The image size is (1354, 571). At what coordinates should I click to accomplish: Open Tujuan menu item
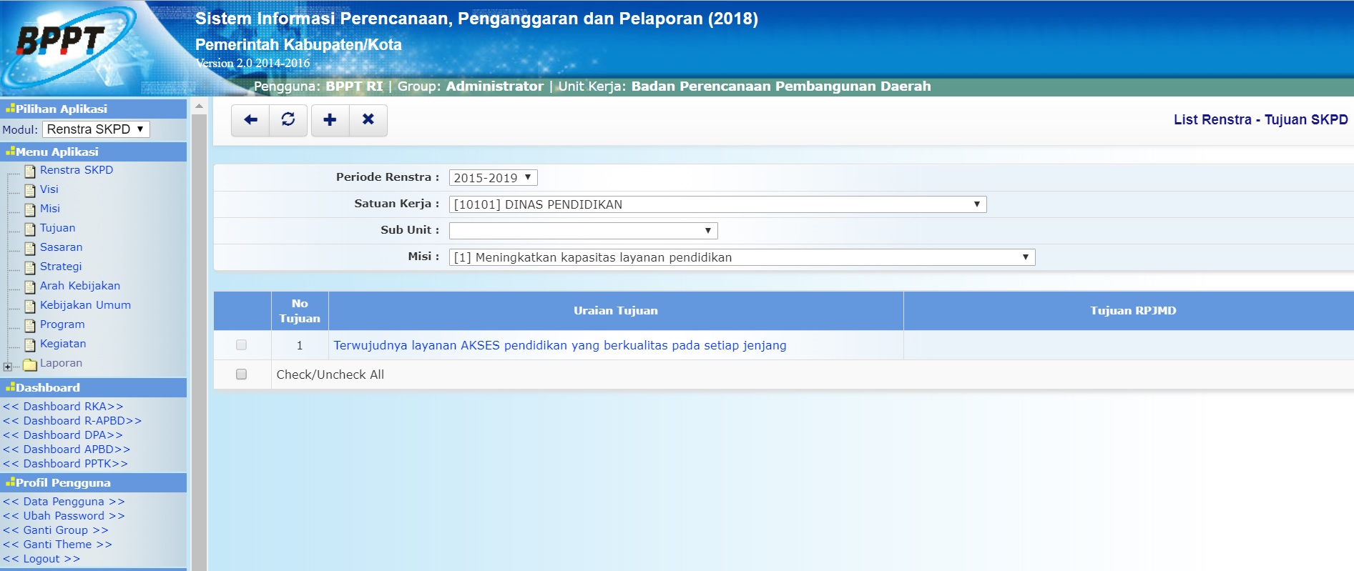57,228
